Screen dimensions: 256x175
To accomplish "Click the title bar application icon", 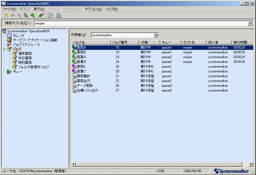I will 4,3.
